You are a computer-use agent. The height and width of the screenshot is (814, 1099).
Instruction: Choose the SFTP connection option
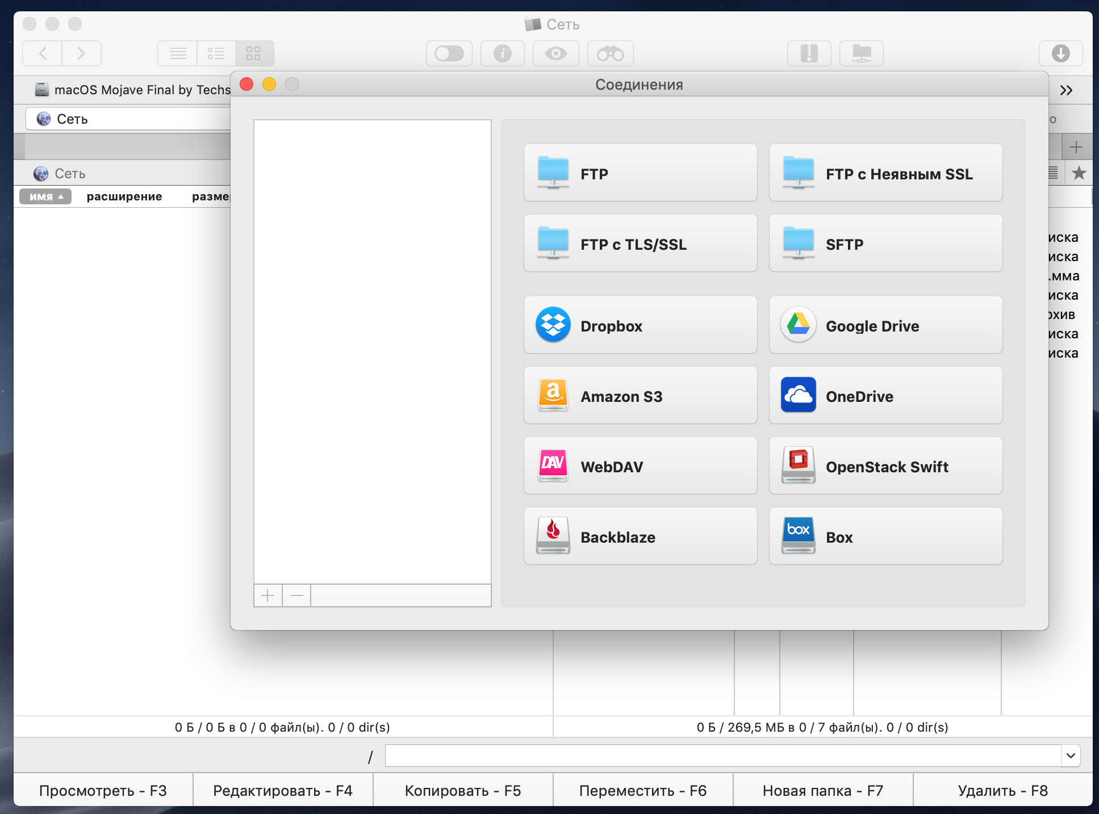(885, 244)
